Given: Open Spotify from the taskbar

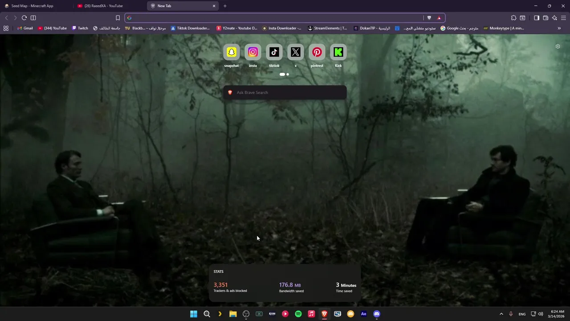Looking at the screenshot, I should pyautogui.click(x=298, y=314).
